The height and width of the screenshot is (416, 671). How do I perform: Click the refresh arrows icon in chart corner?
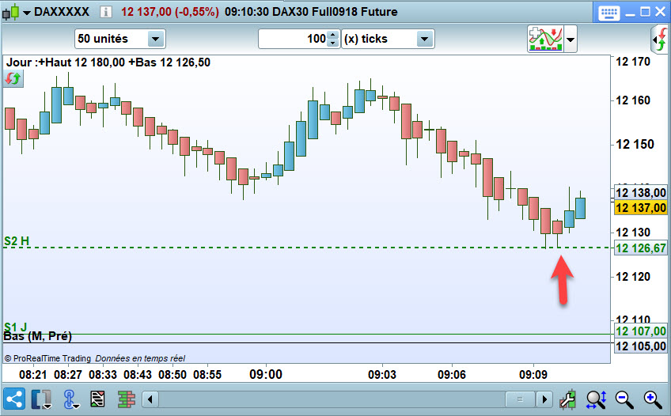click(13, 78)
